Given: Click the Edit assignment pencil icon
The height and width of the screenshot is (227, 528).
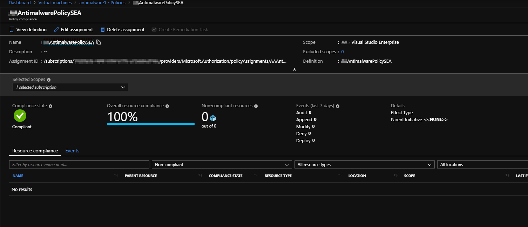Looking at the screenshot, I should pyautogui.click(x=56, y=29).
